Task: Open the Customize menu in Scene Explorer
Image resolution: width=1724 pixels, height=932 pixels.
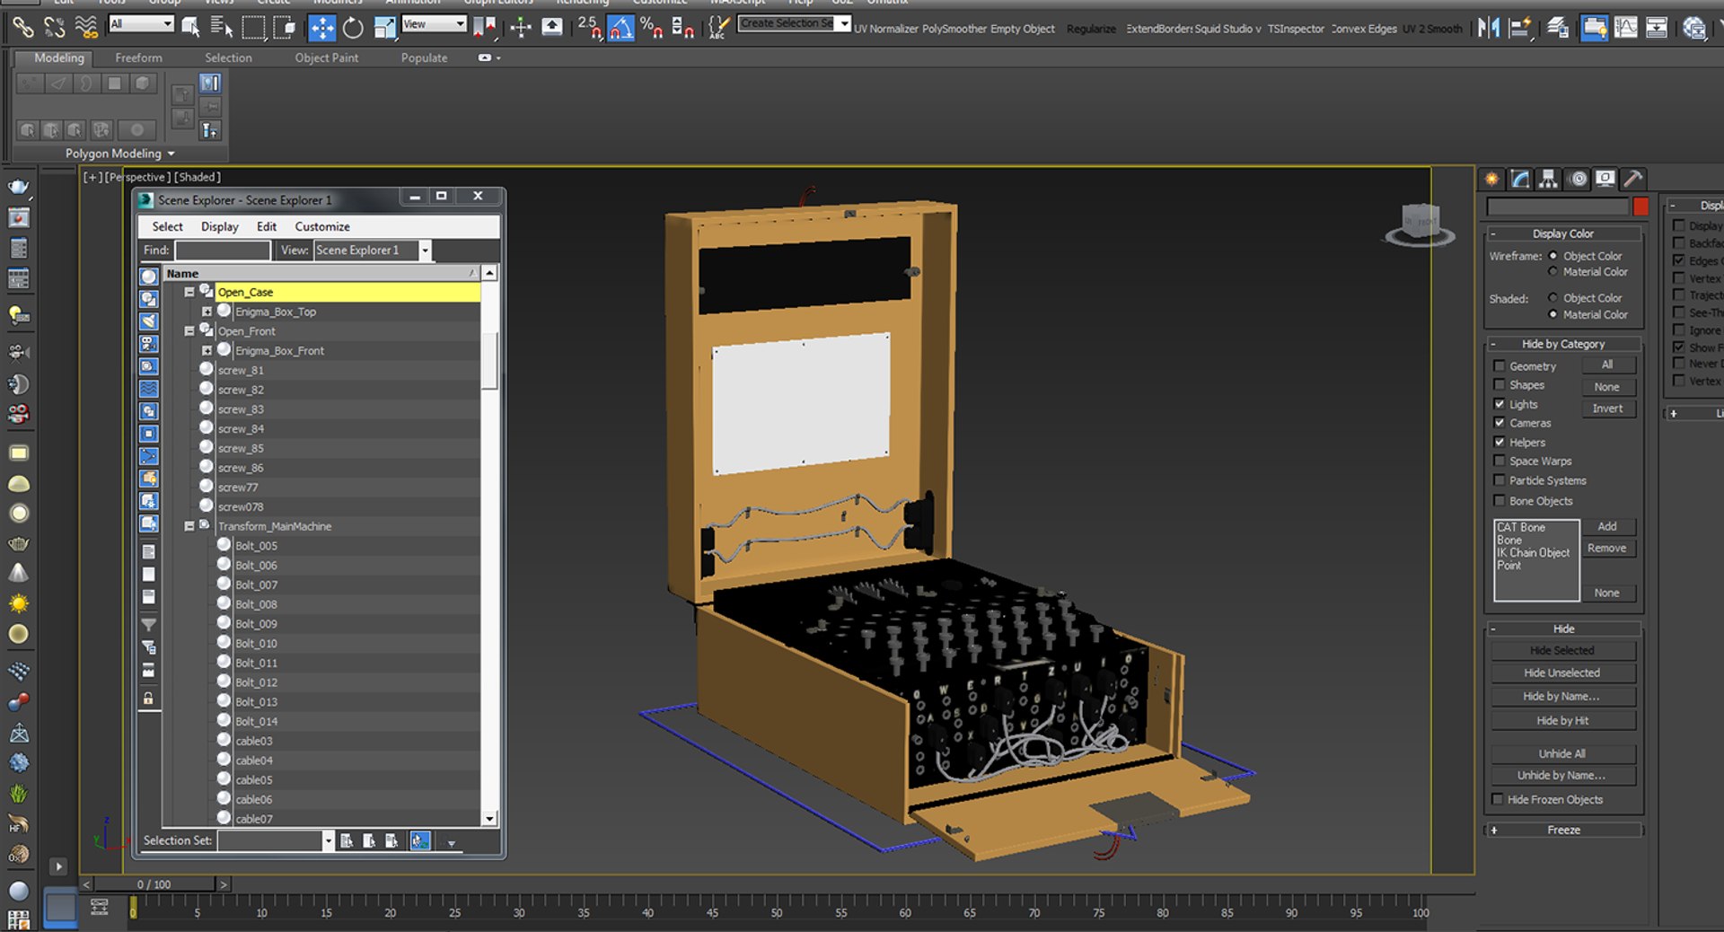Action: [322, 226]
